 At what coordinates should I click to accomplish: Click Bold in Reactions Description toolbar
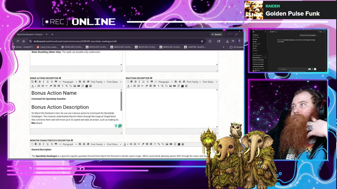[x=136, y=82]
